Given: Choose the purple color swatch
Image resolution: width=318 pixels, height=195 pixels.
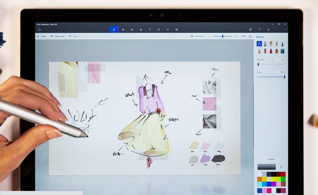Looking at the screenshot, I should pyautogui.click(x=274, y=184).
